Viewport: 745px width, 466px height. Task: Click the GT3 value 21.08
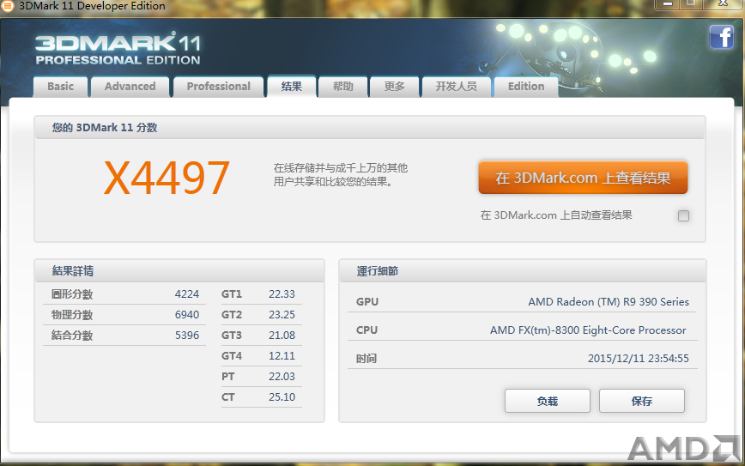282,336
